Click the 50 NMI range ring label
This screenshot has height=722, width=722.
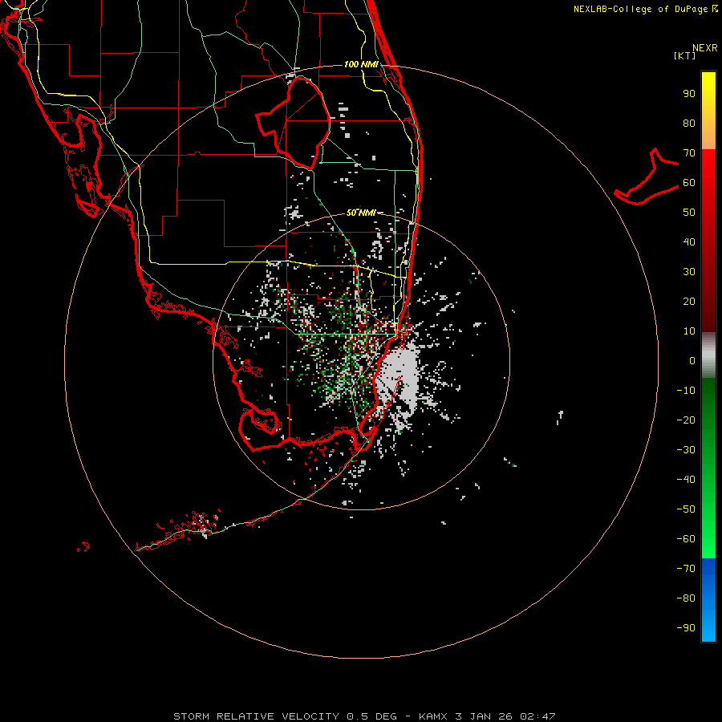click(x=361, y=213)
